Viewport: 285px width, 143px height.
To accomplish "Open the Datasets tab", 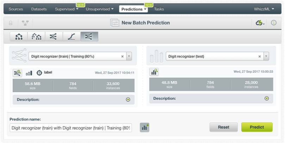I will point(39,9).
